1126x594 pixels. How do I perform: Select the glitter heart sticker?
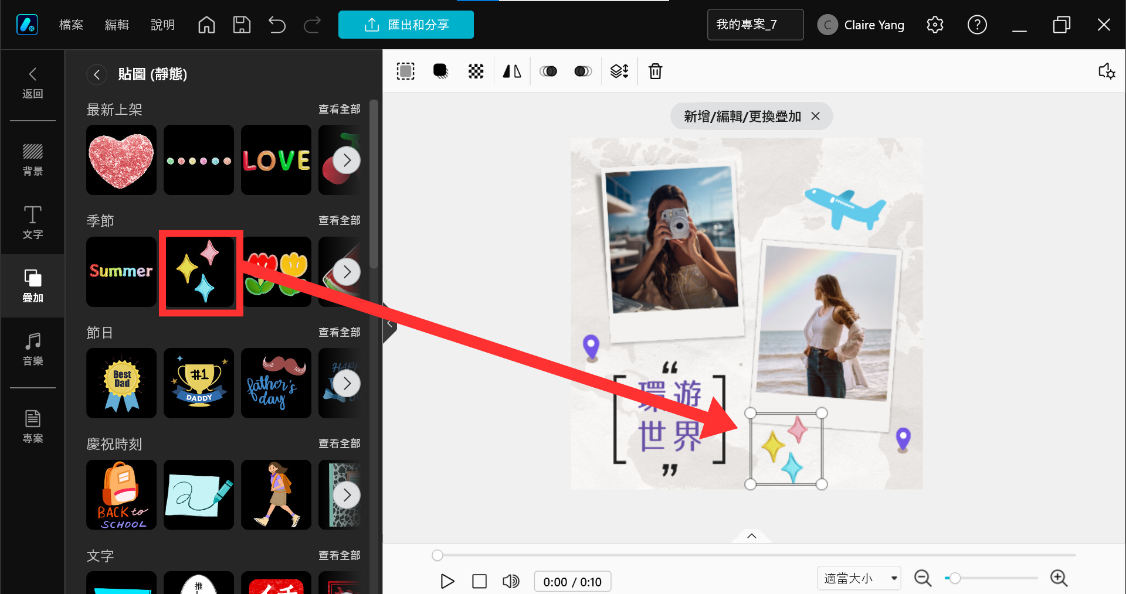(x=121, y=160)
